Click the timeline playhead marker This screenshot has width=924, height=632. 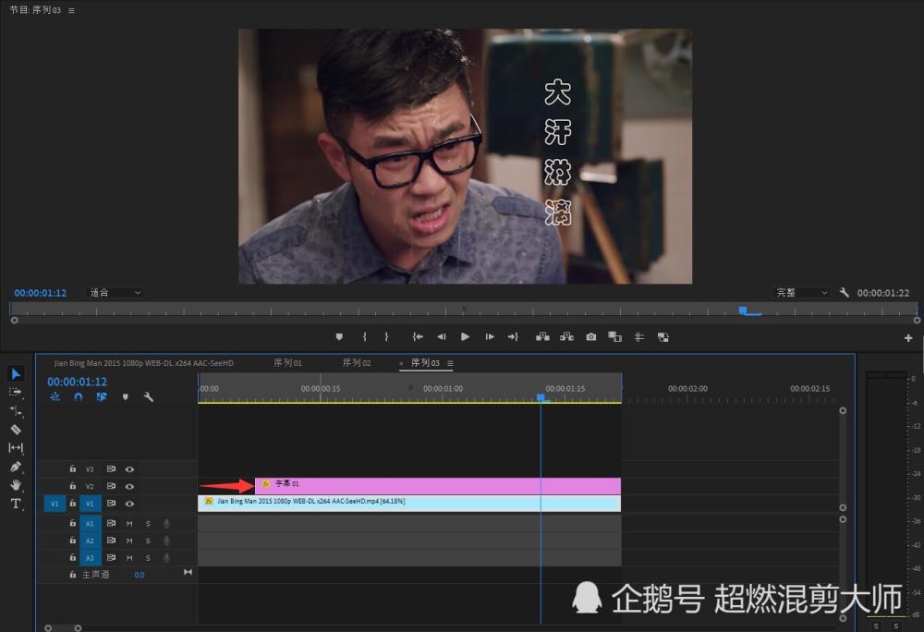tap(541, 398)
